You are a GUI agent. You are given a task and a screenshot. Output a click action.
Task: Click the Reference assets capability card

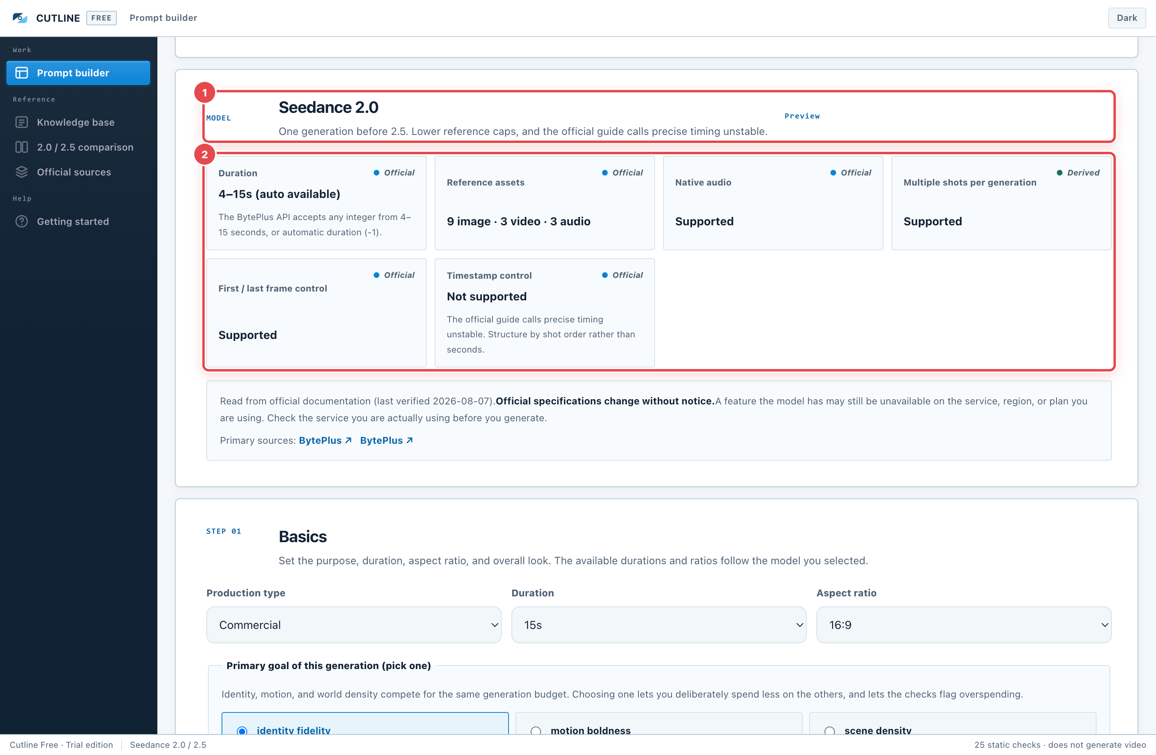(545, 203)
